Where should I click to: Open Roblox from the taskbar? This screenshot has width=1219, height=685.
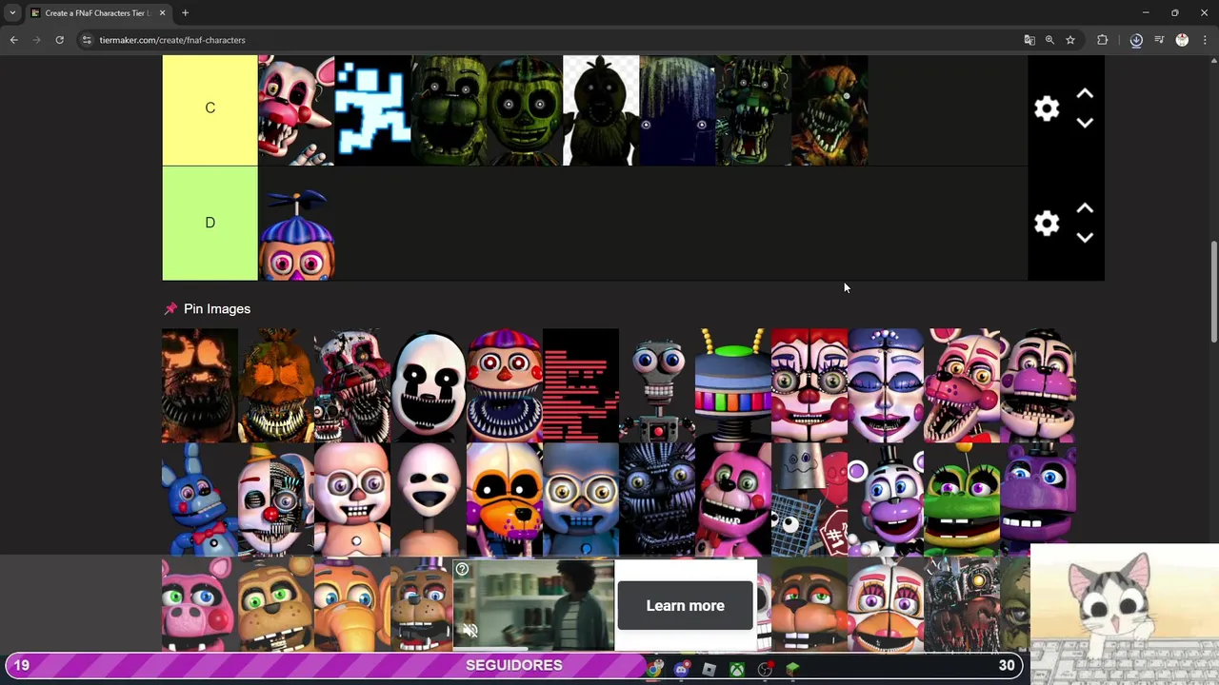coord(709,670)
